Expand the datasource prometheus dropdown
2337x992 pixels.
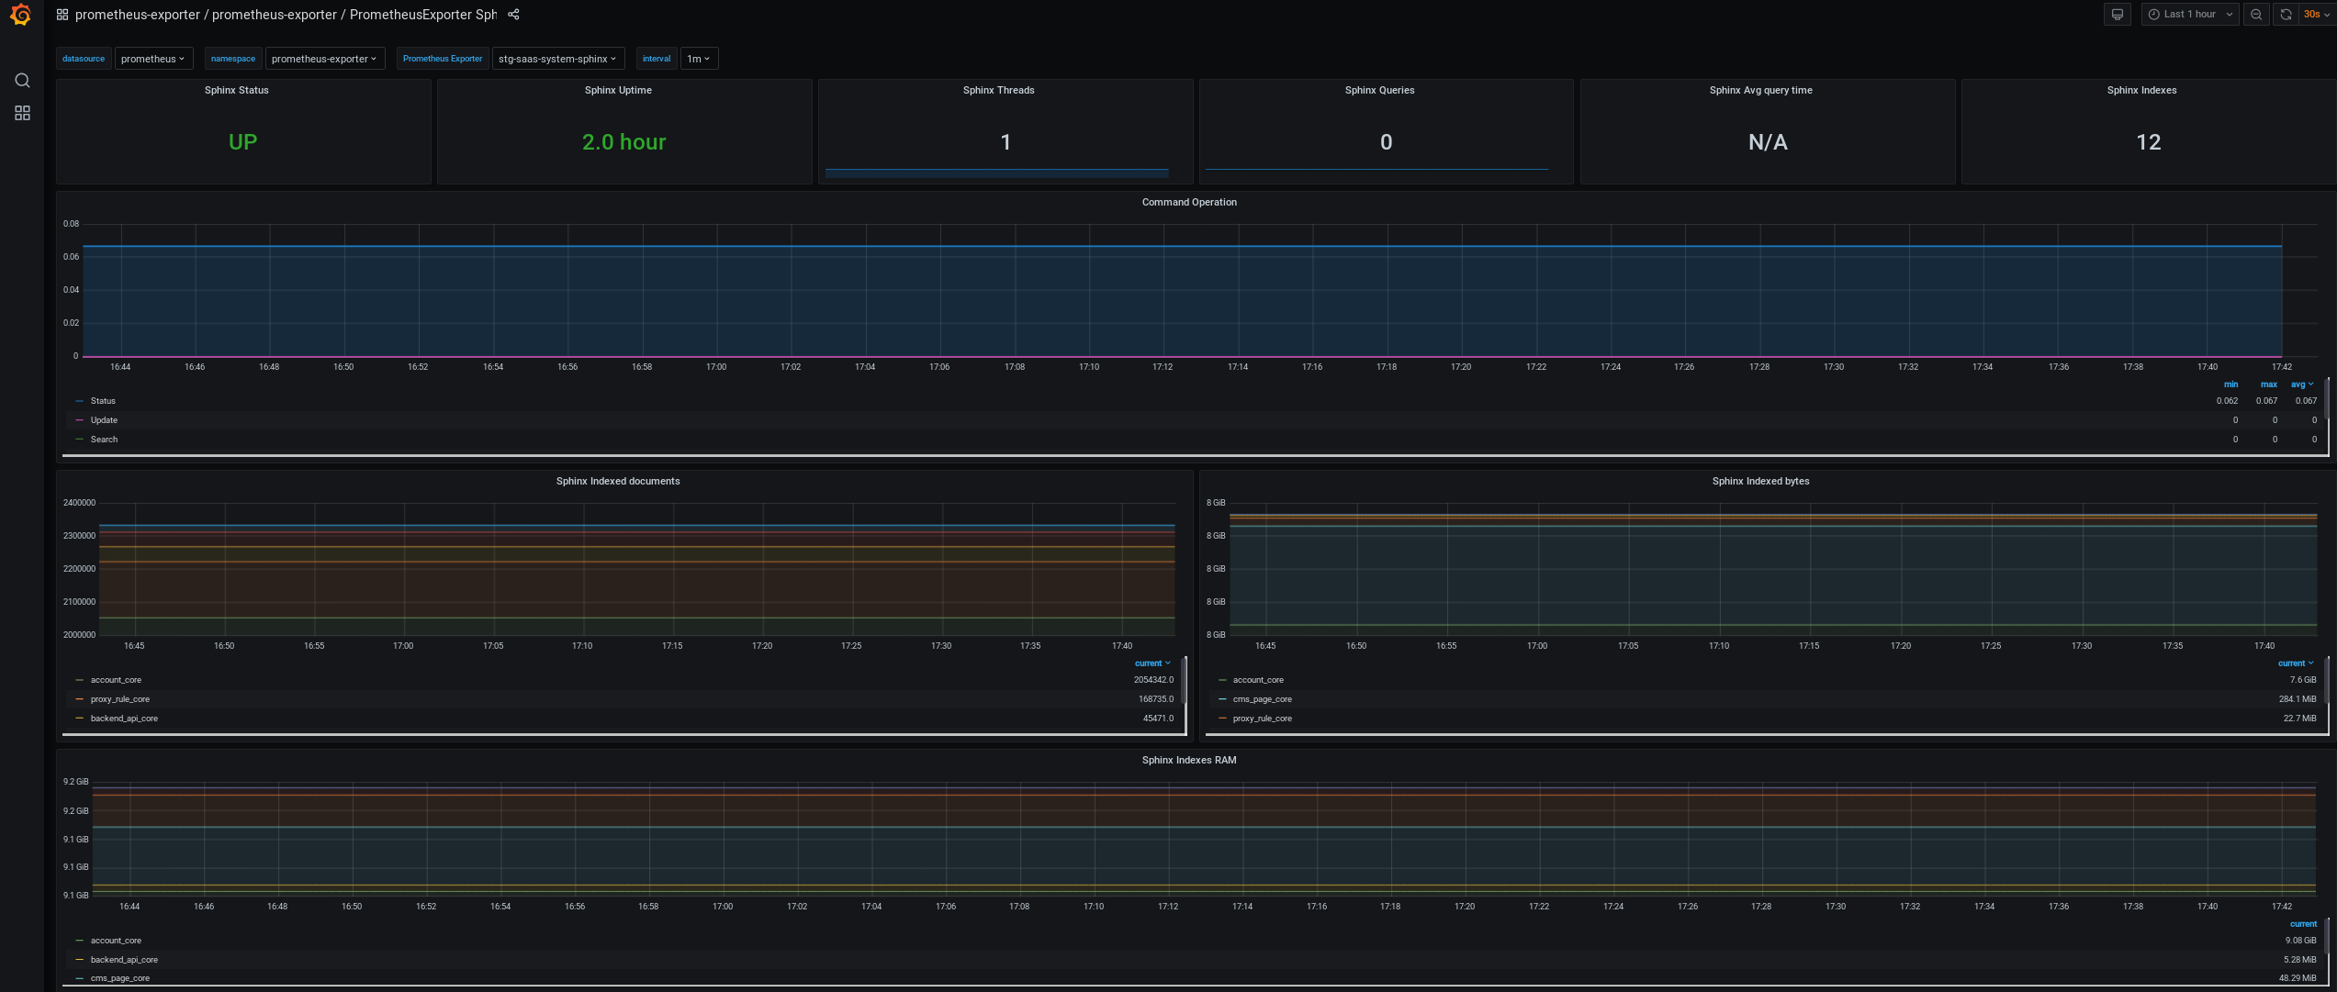(151, 60)
